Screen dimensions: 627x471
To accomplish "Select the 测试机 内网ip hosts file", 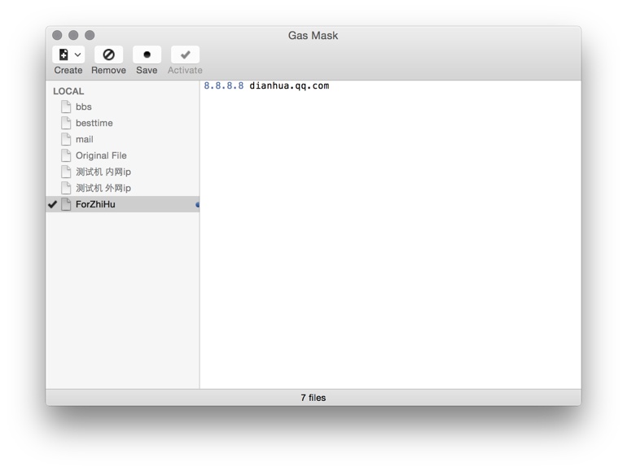I will (123, 172).
